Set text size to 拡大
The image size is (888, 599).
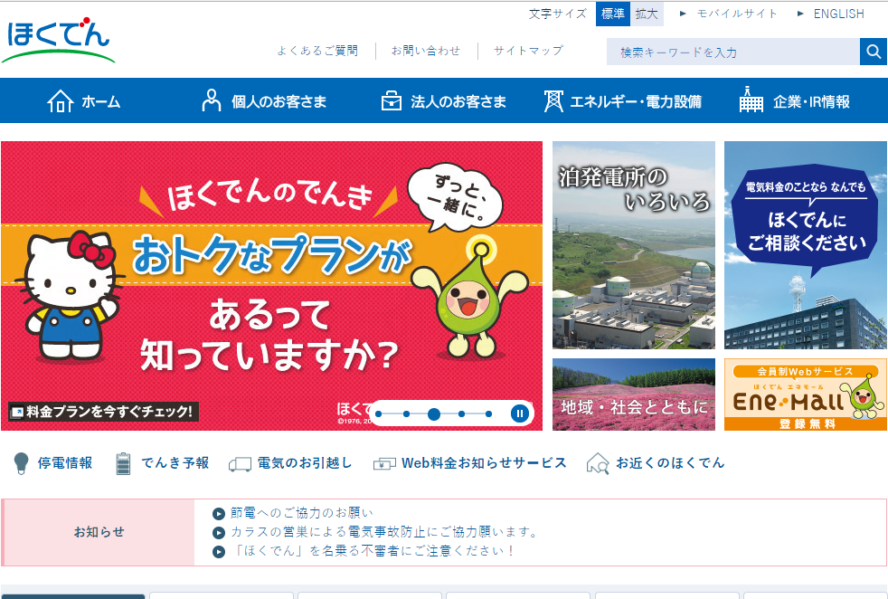point(647,14)
